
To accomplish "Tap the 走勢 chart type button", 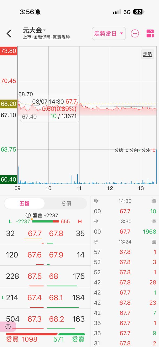I will pyautogui.click(x=147, y=54).
